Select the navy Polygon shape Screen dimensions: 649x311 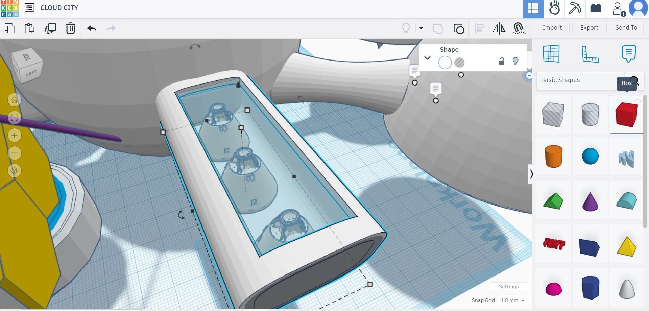click(591, 287)
